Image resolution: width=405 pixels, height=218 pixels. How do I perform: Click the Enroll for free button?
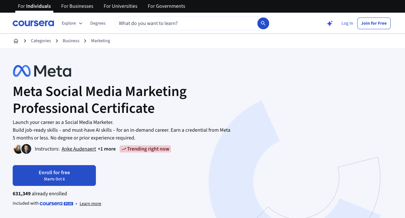click(54, 176)
